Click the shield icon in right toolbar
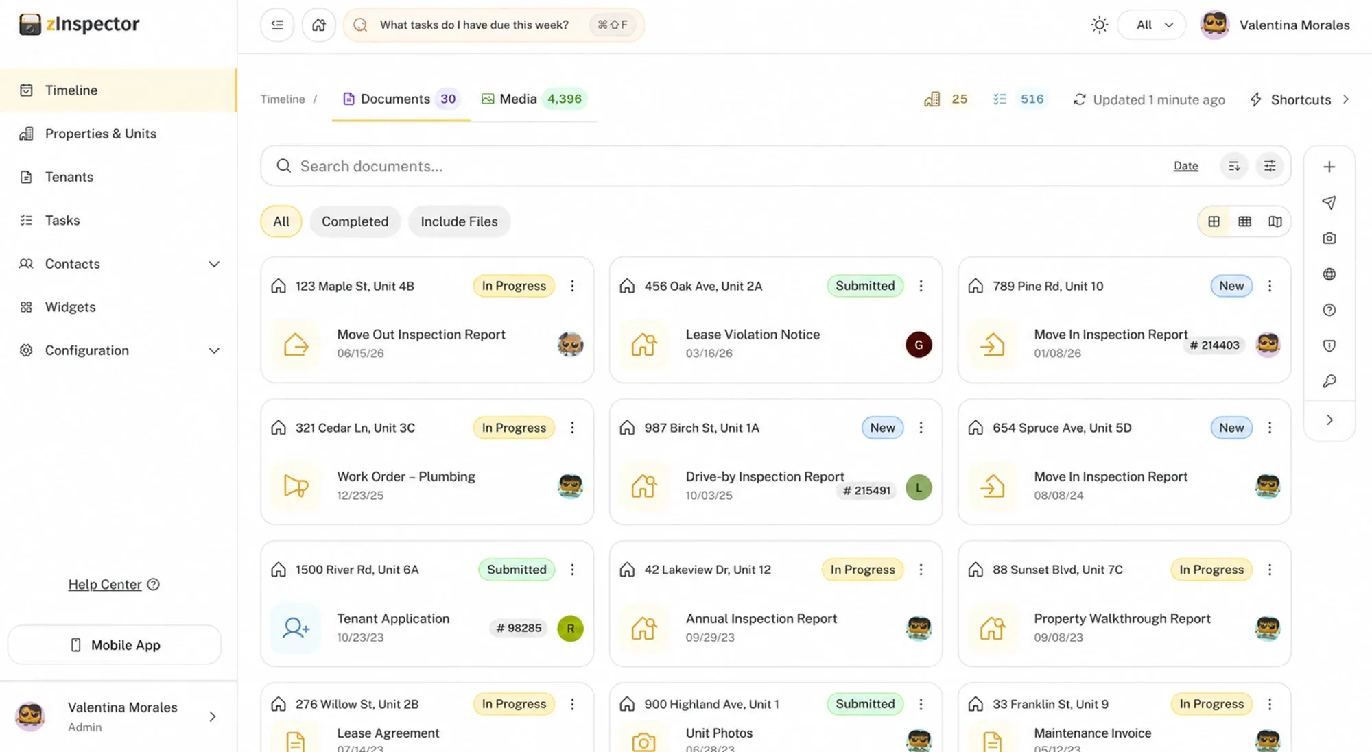The height and width of the screenshot is (752, 1372). (x=1329, y=345)
